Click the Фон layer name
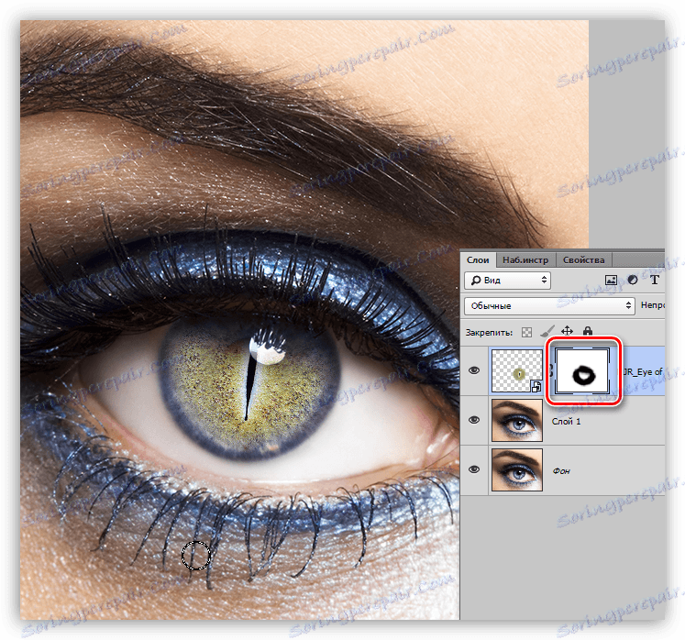 561,471
